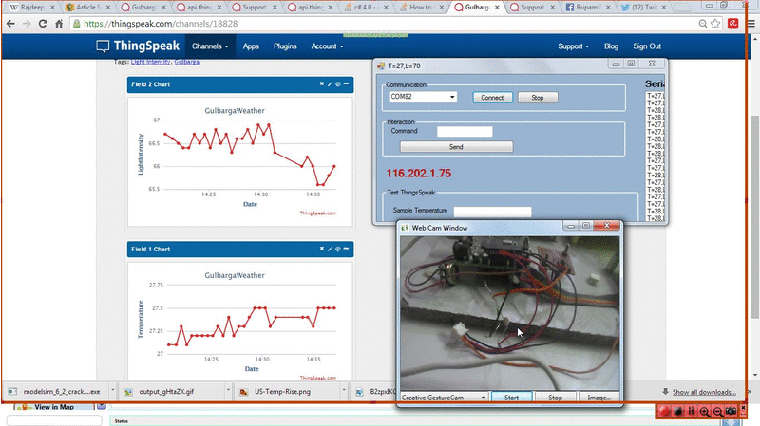The height and width of the screenshot is (426, 760).
Task: Collapse Field 2 Chart with the dash icon
Action: (x=346, y=84)
